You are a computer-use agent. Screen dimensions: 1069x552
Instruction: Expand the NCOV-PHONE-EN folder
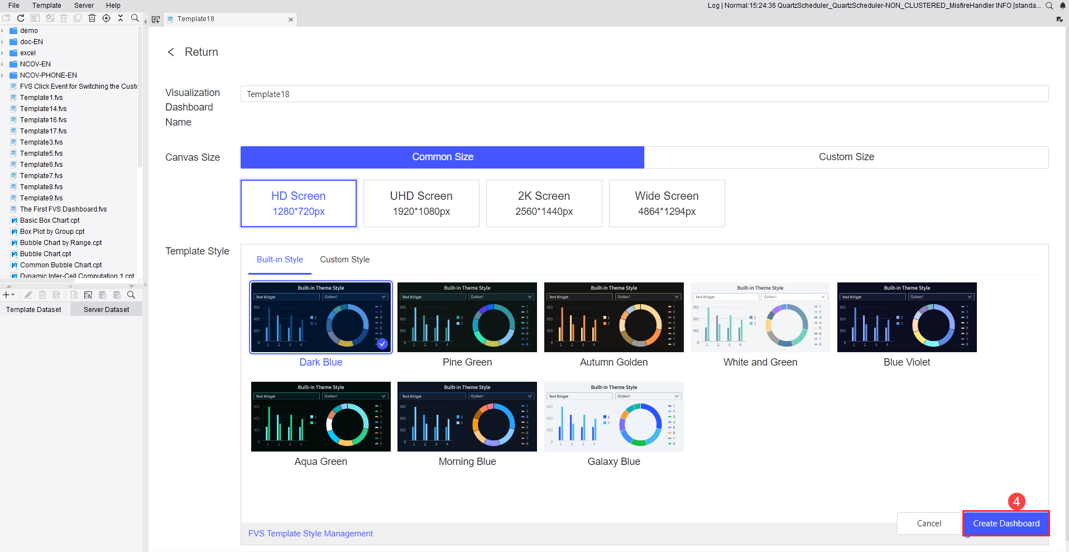click(x=3, y=75)
